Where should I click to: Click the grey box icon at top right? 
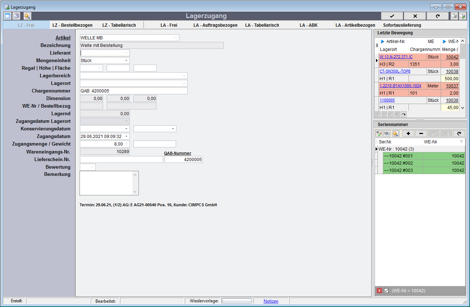tap(454, 16)
